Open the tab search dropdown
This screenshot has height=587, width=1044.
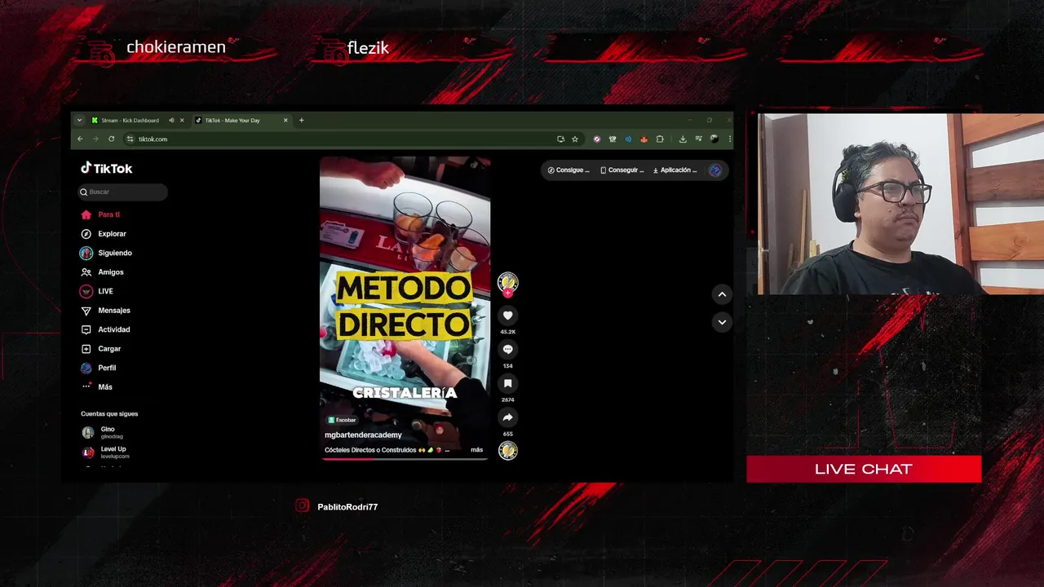79,121
